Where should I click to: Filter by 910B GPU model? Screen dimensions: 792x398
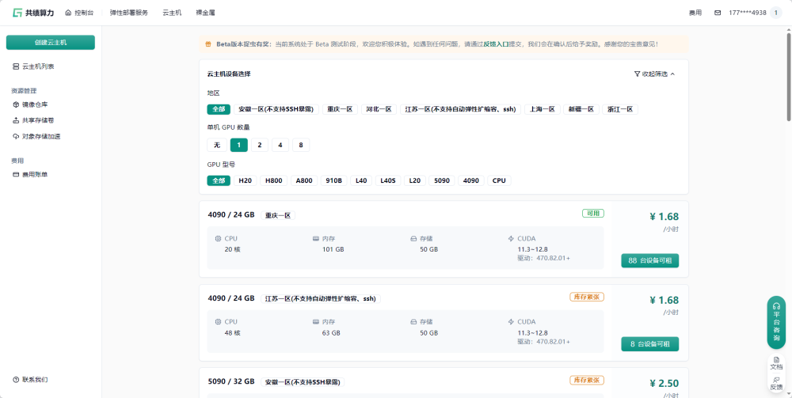pos(334,180)
